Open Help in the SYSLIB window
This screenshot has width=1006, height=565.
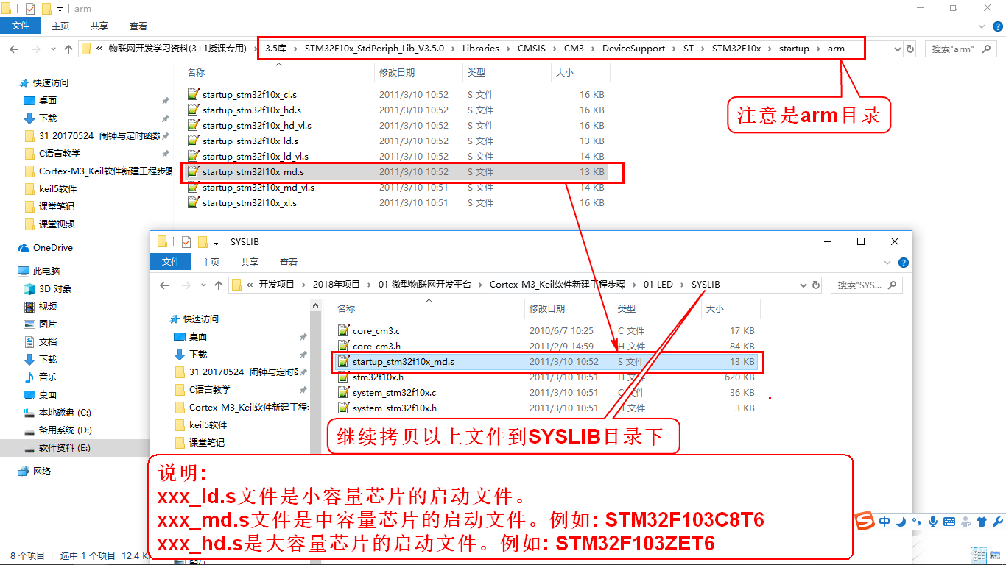coord(904,263)
